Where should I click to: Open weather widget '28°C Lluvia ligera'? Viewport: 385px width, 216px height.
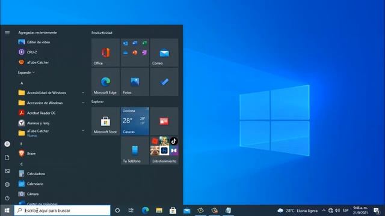297,211
